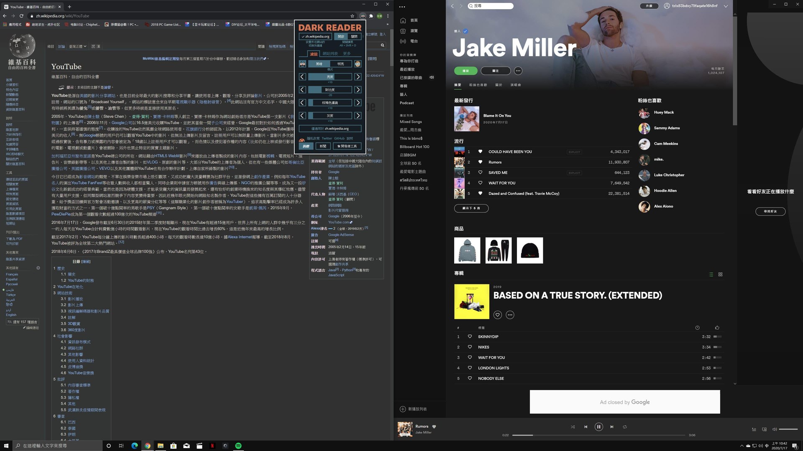
Task: Open Spotify from the Windows taskbar
Action: (x=238, y=446)
